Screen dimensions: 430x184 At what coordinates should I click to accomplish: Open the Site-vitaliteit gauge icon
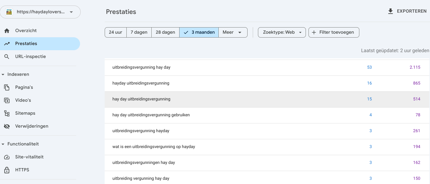[7, 157]
